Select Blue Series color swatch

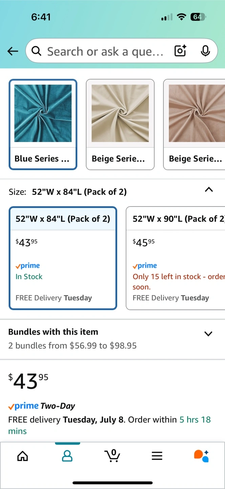[x=43, y=124]
